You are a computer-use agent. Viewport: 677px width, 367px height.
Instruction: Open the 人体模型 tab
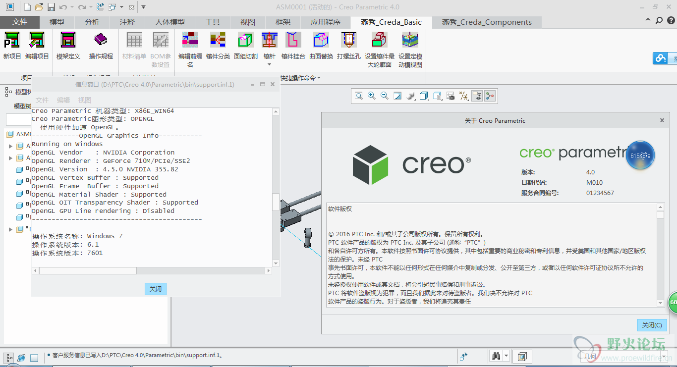click(170, 22)
